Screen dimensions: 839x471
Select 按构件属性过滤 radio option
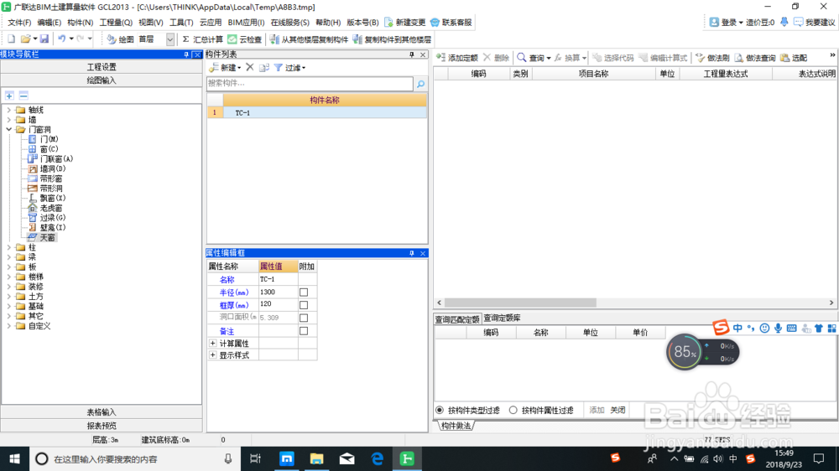[x=513, y=410]
